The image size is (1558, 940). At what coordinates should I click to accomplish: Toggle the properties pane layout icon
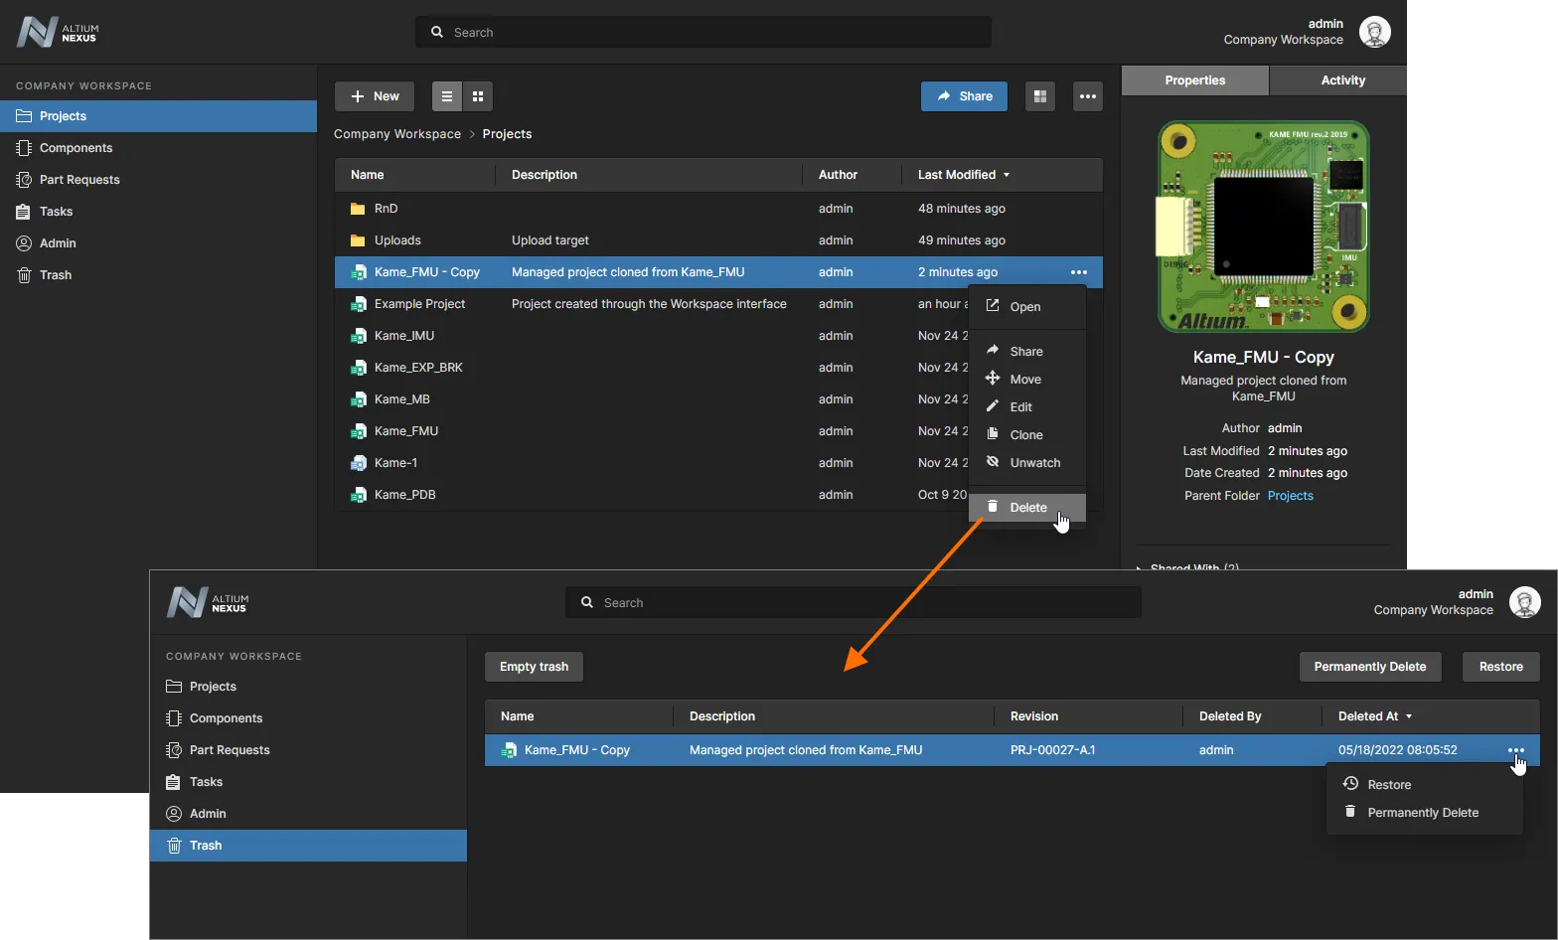1040,96
